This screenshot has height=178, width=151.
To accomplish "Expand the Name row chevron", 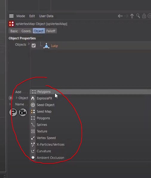I will click(10, 104).
